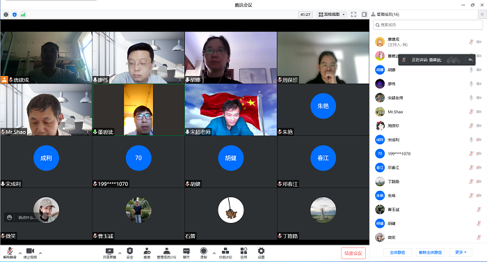This screenshot has width=487, height=262.
Task: Toggle Mr.Shao camera icon in member list
Action: point(479,111)
